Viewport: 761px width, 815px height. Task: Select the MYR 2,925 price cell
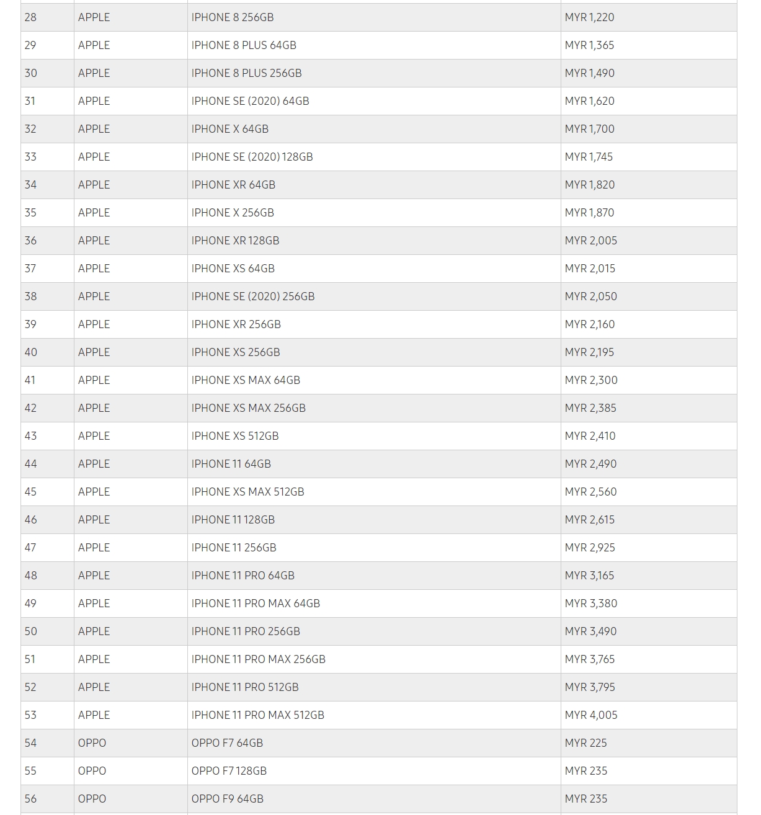[590, 548]
